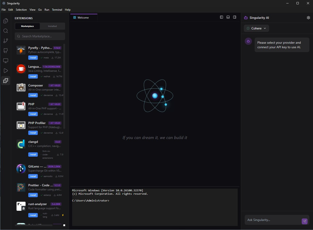
Task: Click the send icon in Ask Singularity box
Action: pos(304,221)
